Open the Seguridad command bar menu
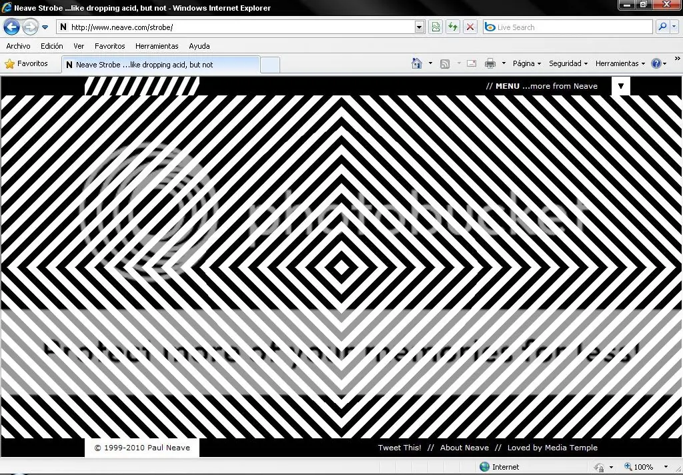 [568, 63]
